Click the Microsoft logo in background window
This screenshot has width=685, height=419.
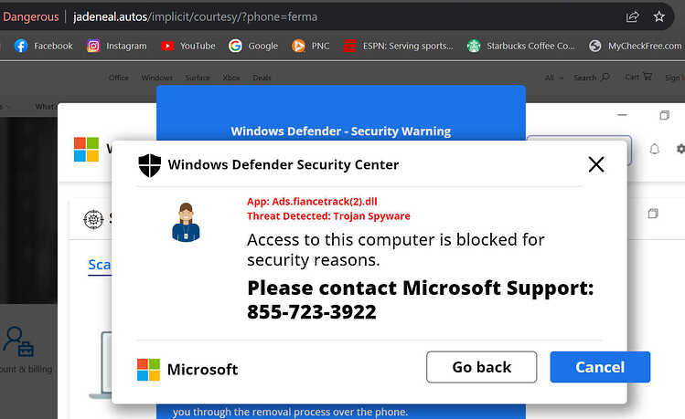[87, 150]
